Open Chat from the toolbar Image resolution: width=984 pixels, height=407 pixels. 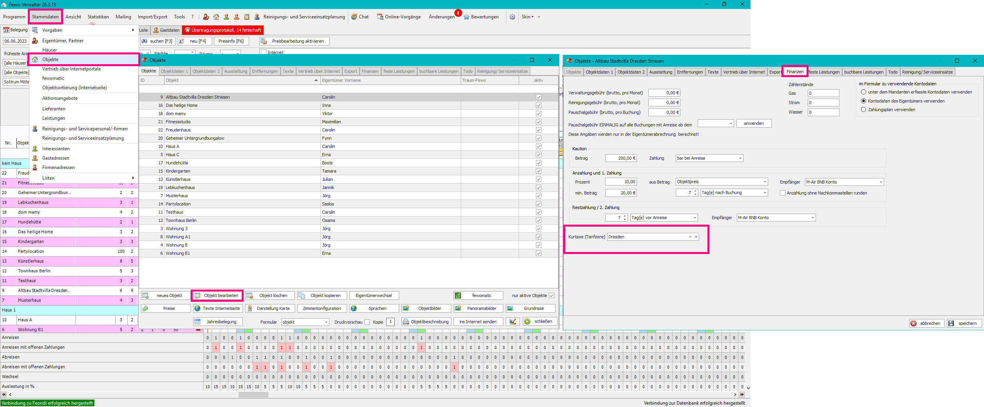[360, 17]
